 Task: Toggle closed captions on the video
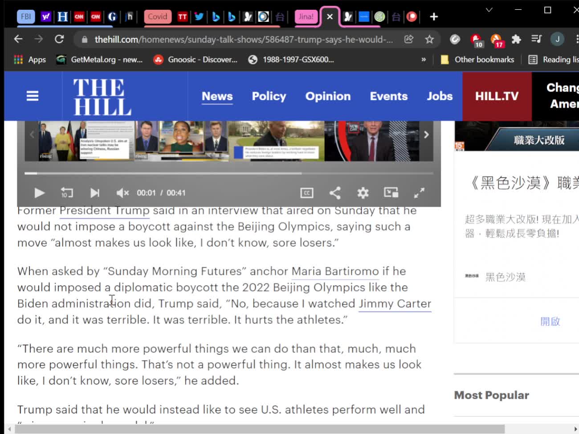pos(307,193)
